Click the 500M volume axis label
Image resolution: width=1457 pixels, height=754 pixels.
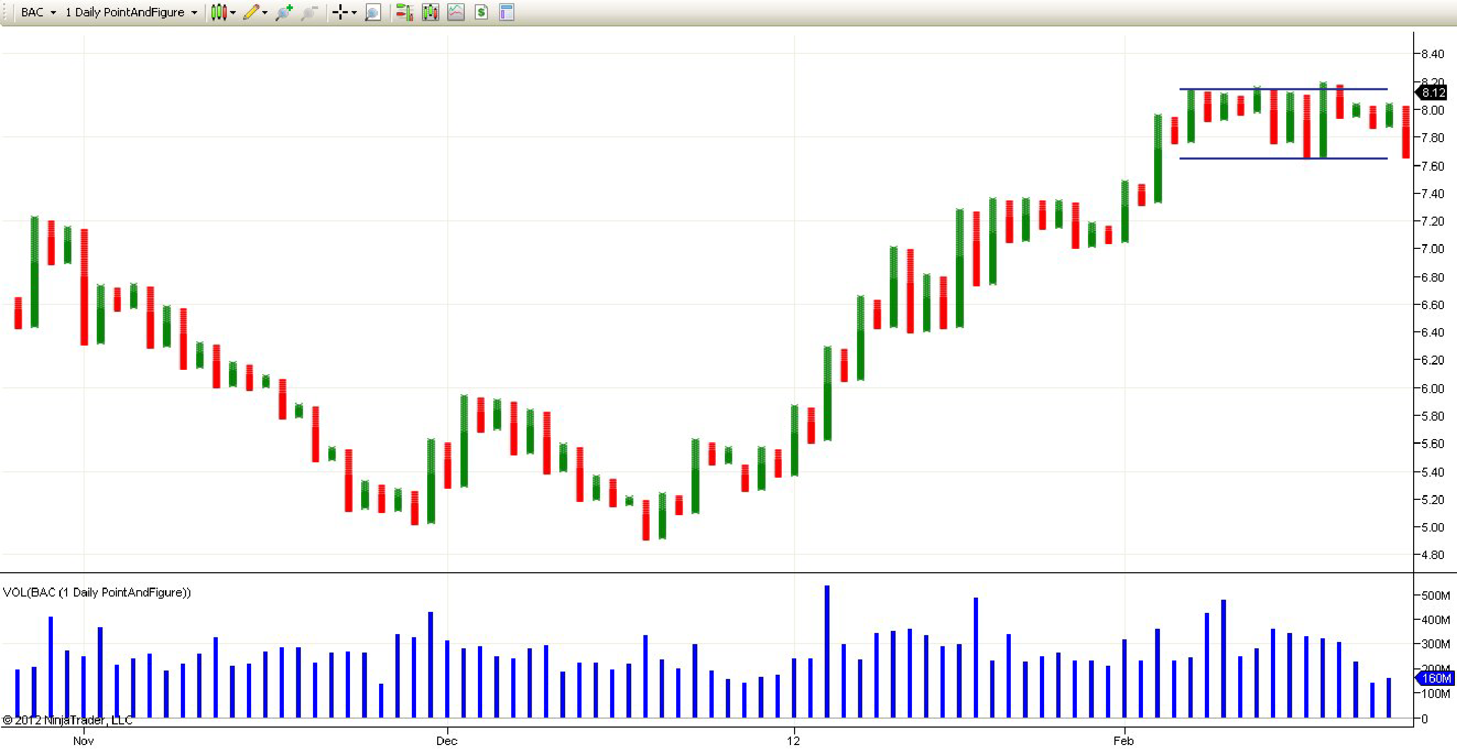click(x=1435, y=595)
